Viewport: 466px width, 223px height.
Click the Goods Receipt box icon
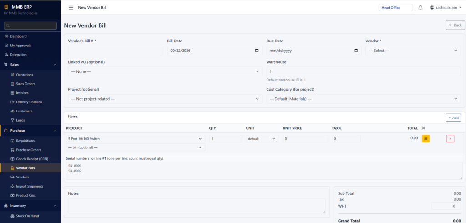[x=12, y=159]
